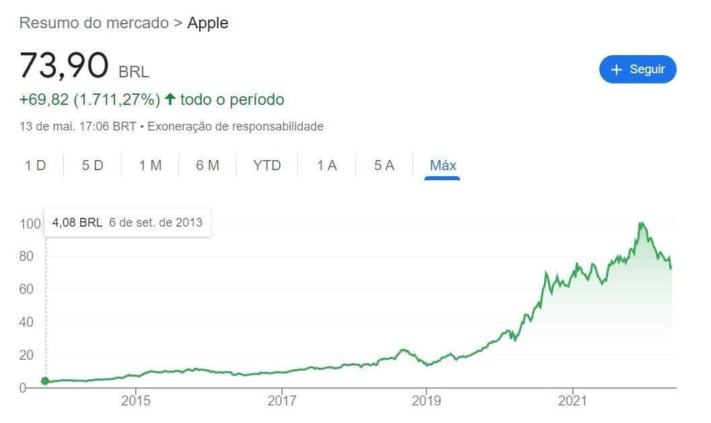Viewport: 711px width, 423px height.
Task: Select the currently active Máx tab
Action: click(x=442, y=165)
